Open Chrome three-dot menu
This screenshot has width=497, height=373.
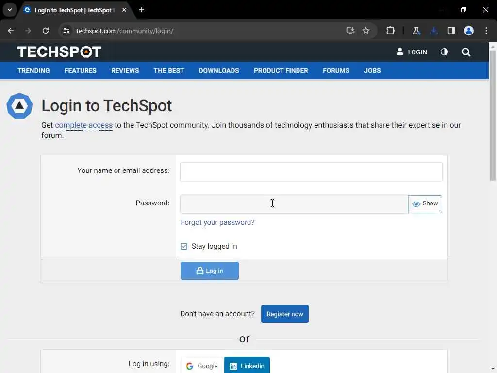[486, 31]
